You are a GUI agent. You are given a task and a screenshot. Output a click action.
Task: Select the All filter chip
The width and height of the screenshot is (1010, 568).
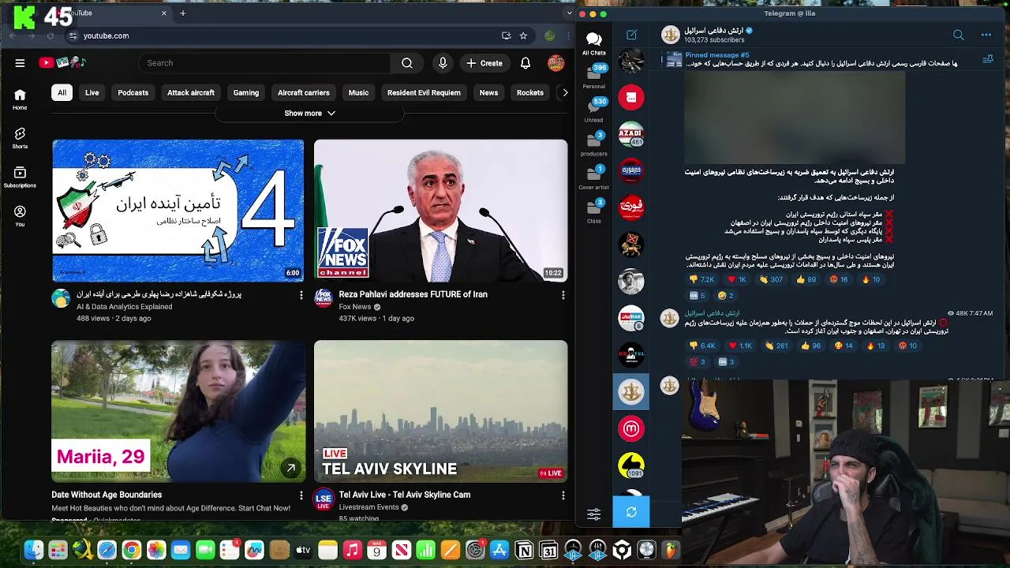(62, 93)
